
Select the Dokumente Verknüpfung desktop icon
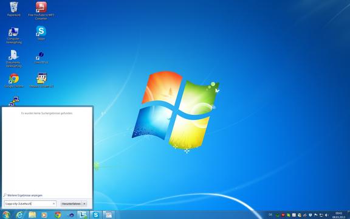pyautogui.click(x=13, y=58)
